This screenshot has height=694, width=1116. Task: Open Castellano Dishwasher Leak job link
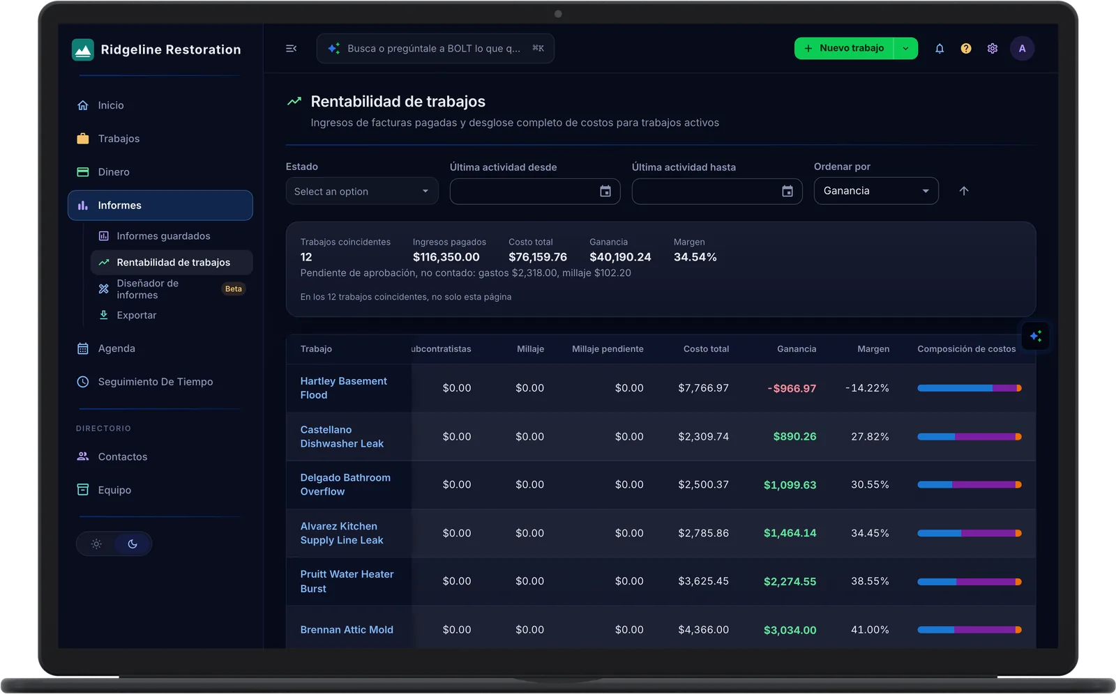coord(342,437)
